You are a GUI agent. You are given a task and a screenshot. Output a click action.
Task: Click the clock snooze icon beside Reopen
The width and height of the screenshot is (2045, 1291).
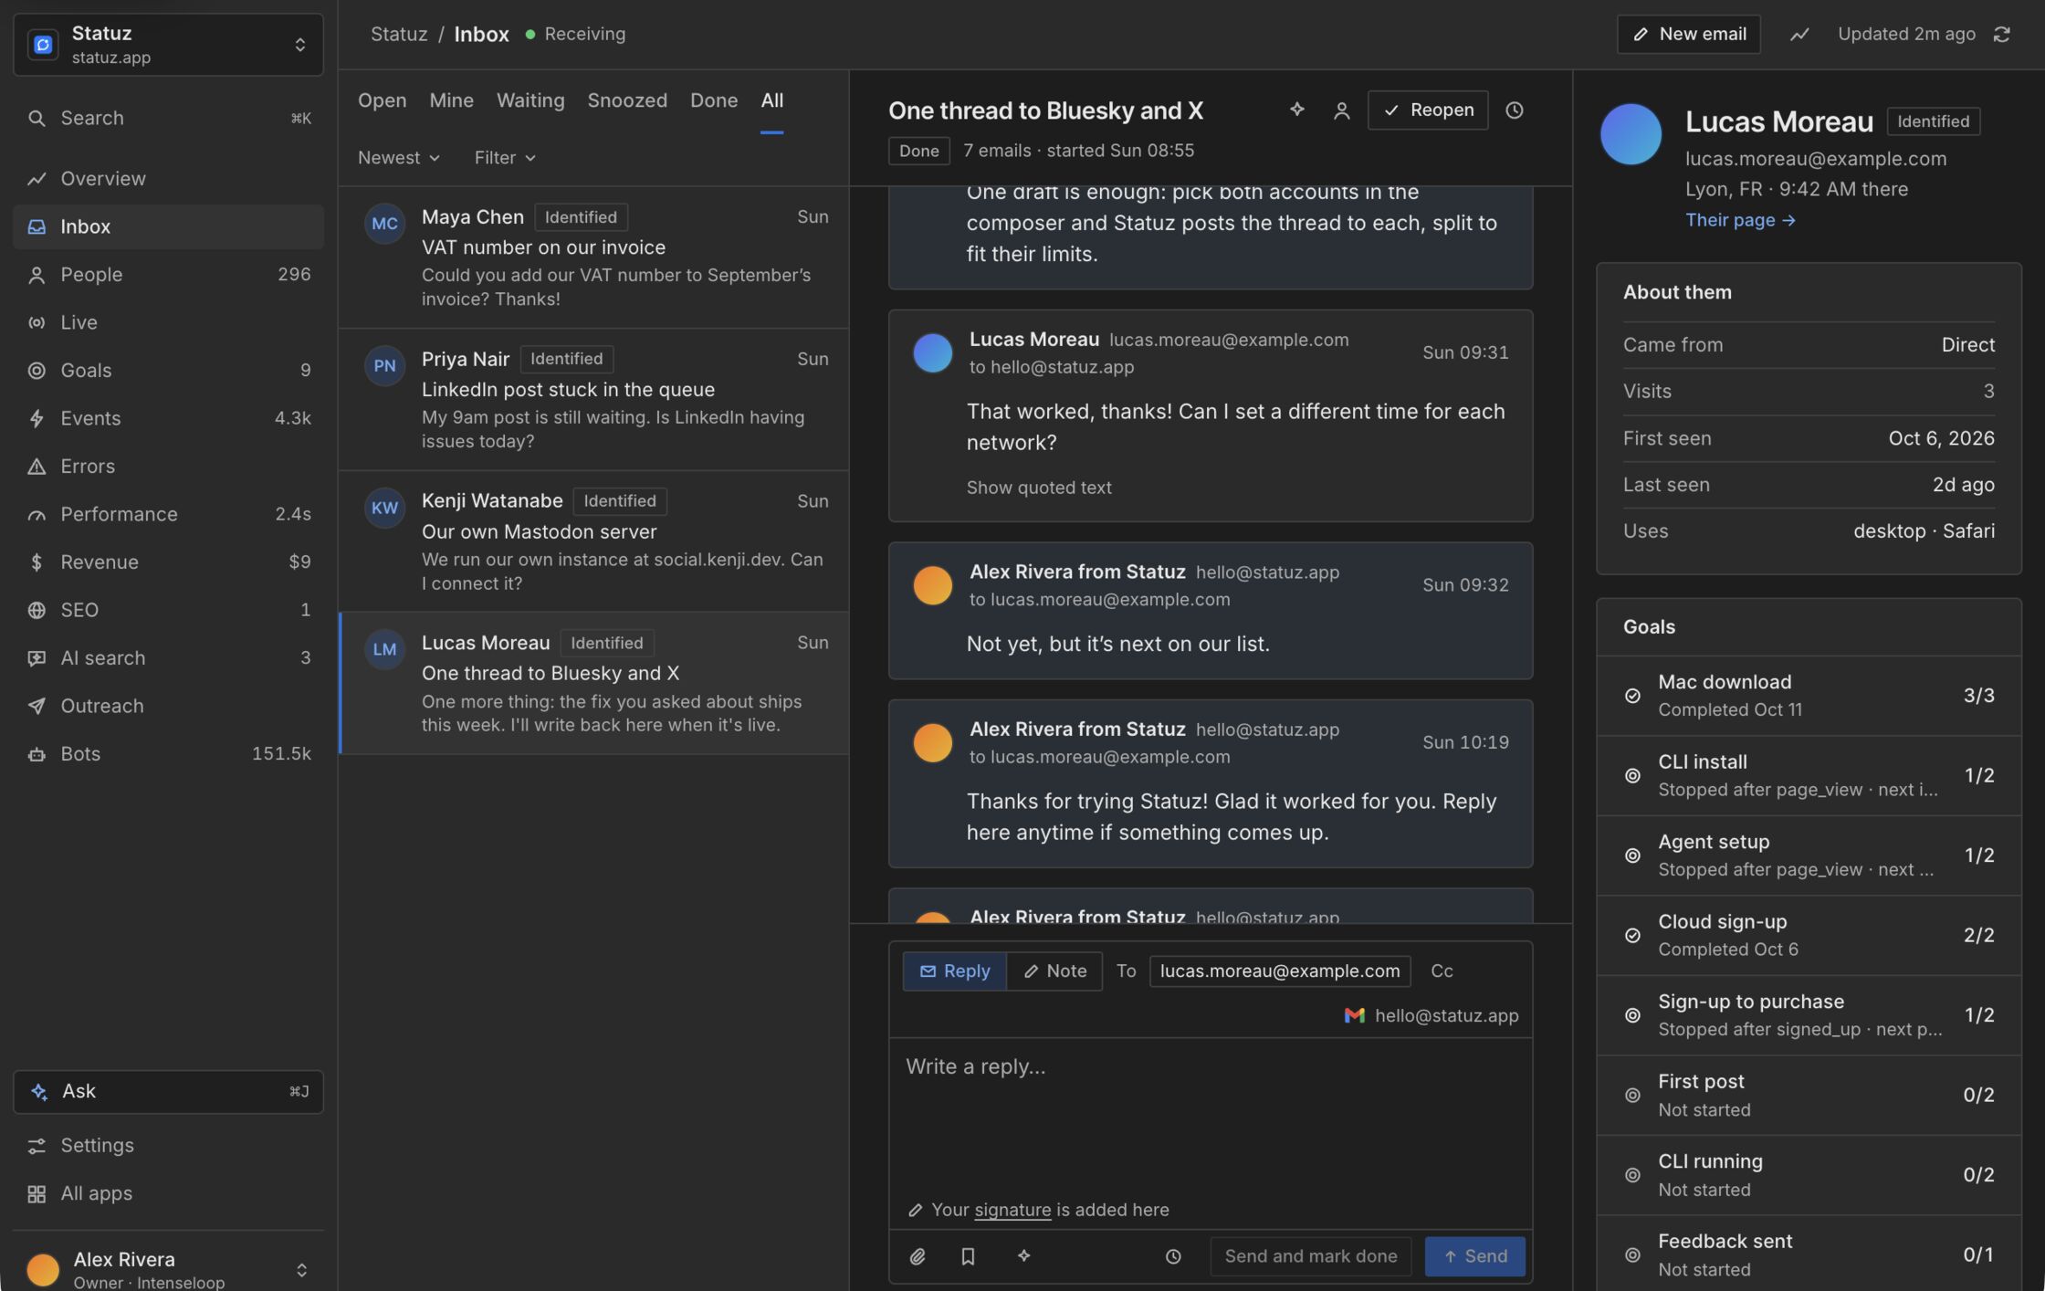(1515, 110)
